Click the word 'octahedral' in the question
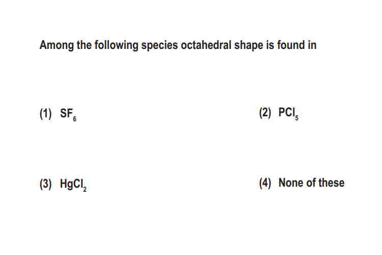The height and width of the screenshot is (255, 382). [206, 45]
